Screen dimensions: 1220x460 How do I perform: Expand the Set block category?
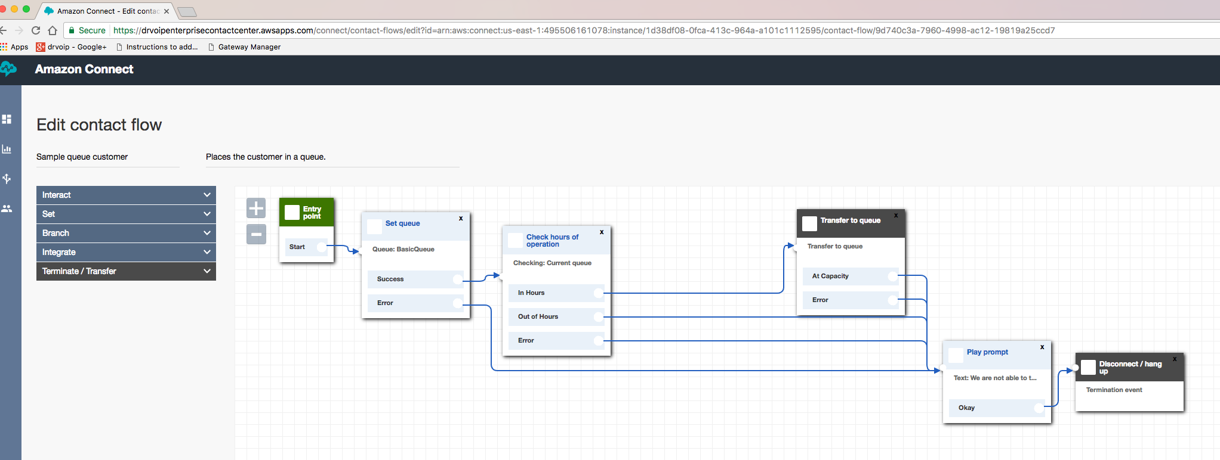126,214
